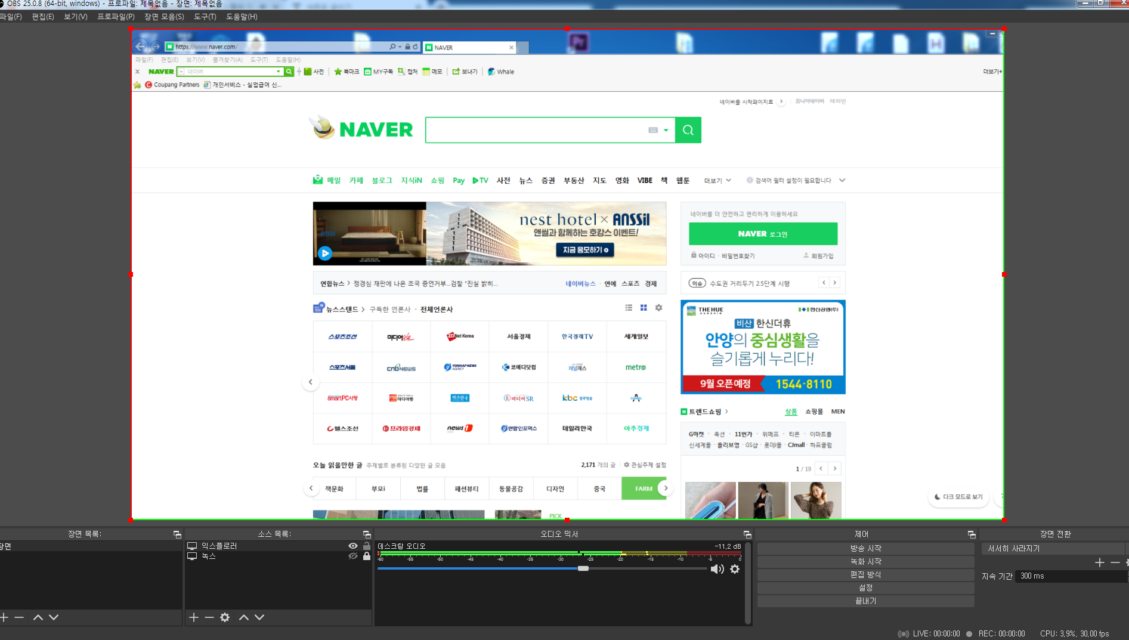
Task: Open the 도구(T) menu
Action: 205,17
